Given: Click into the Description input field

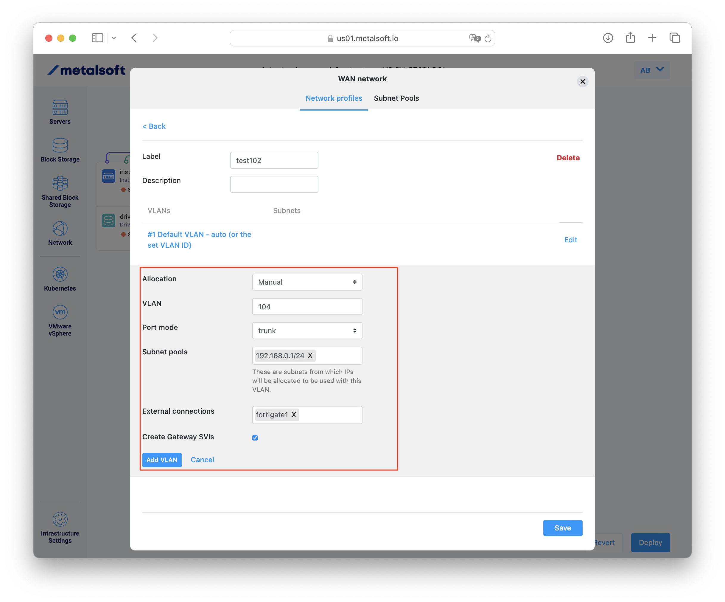Looking at the screenshot, I should (x=274, y=184).
